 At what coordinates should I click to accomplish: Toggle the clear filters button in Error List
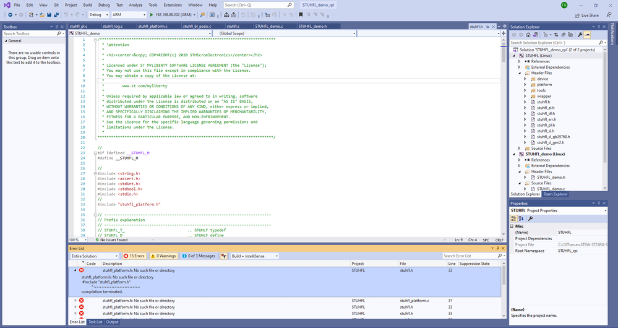pyautogui.click(x=223, y=256)
